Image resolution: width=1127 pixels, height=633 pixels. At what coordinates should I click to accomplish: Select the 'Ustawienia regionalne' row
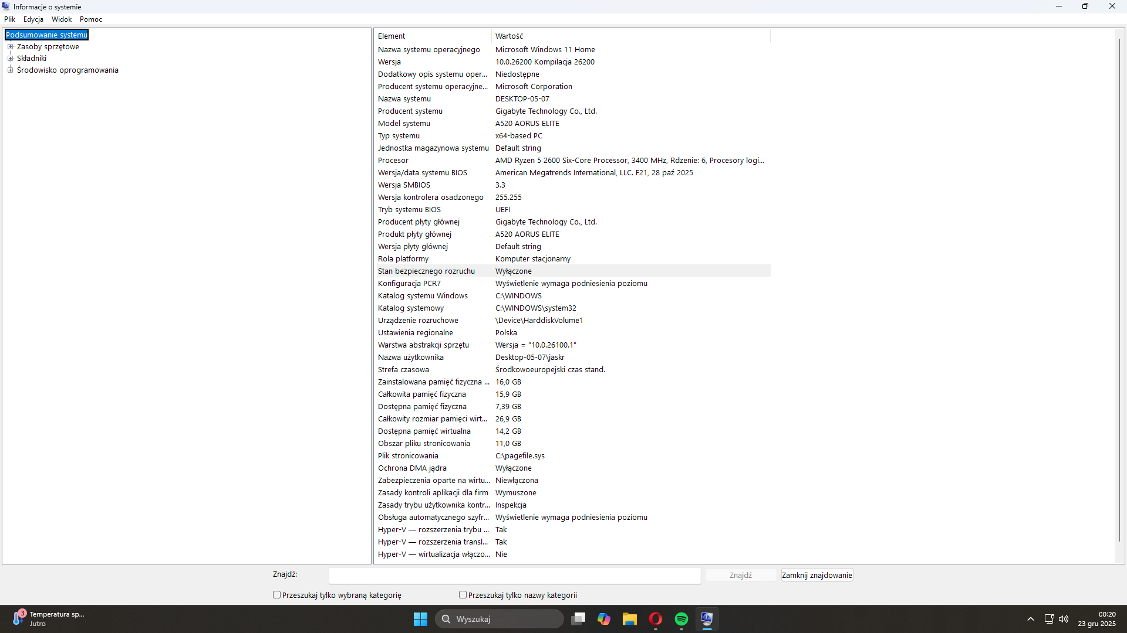pos(573,333)
